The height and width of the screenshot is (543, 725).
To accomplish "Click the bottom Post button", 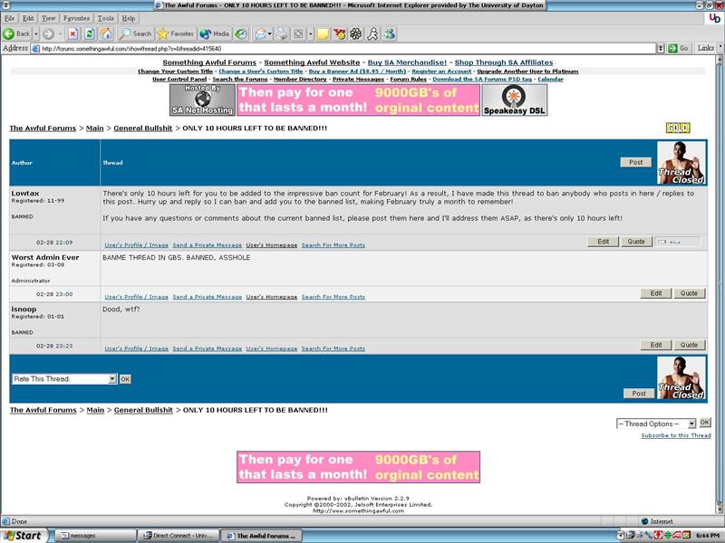I will [x=639, y=394].
